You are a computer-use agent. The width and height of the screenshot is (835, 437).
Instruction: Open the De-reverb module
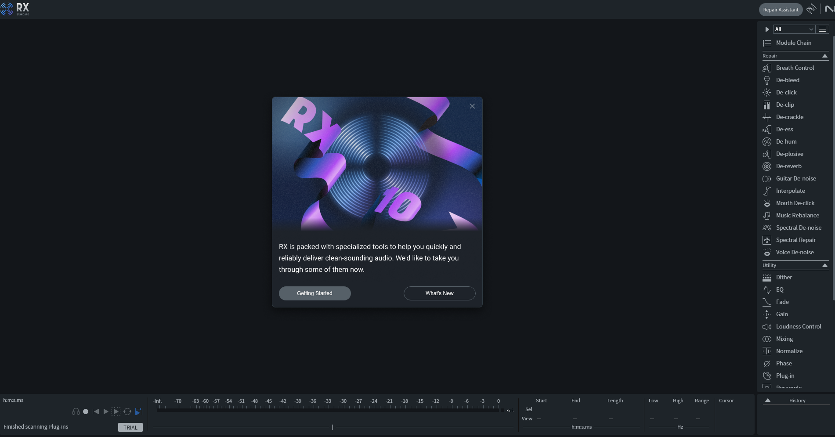795,166
